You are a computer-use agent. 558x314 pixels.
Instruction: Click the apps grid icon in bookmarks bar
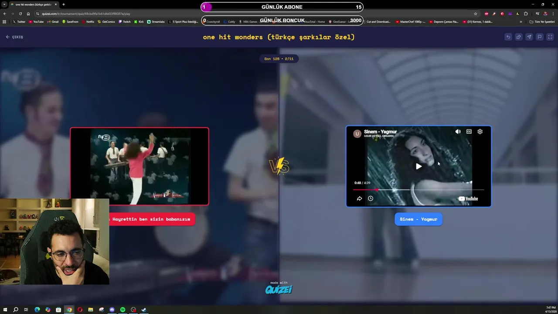[x=4, y=22]
